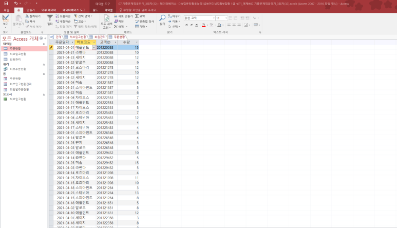Align text left in the text format group
The image size is (397, 228).
(229, 25)
